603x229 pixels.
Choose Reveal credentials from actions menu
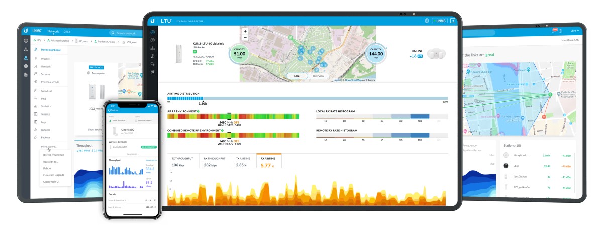tap(54, 155)
